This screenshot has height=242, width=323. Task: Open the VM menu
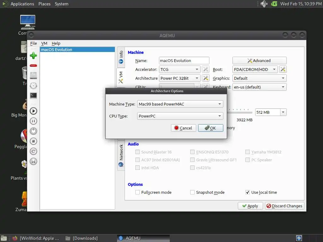[44, 43]
